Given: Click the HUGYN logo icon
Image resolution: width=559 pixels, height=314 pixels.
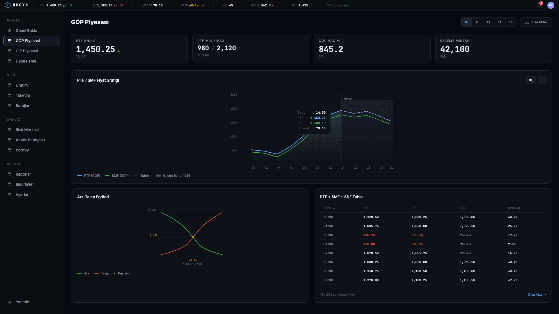Looking at the screenshot, I should 8,5.
